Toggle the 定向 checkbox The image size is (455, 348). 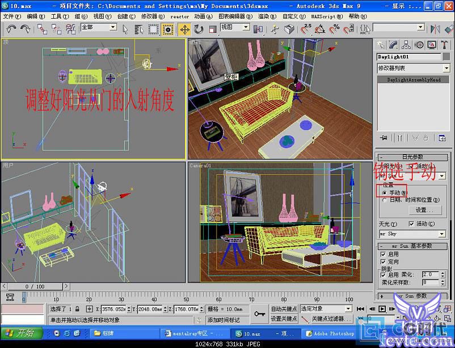(x=383, y=262)
